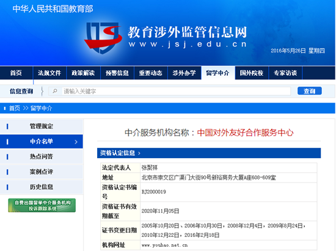Click the 机构网址 label cell

(120, 245)
